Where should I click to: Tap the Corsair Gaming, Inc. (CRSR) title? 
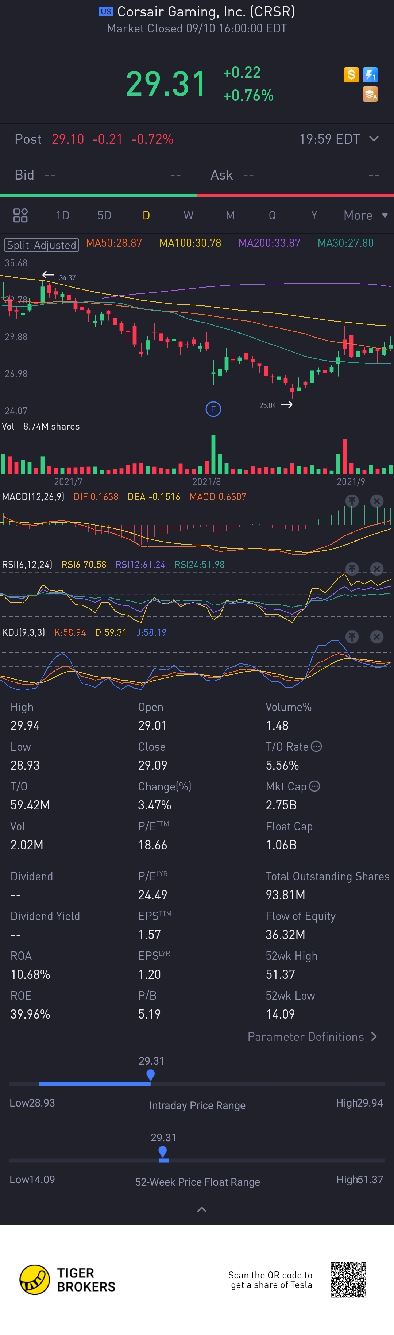(x=206, y=11)
